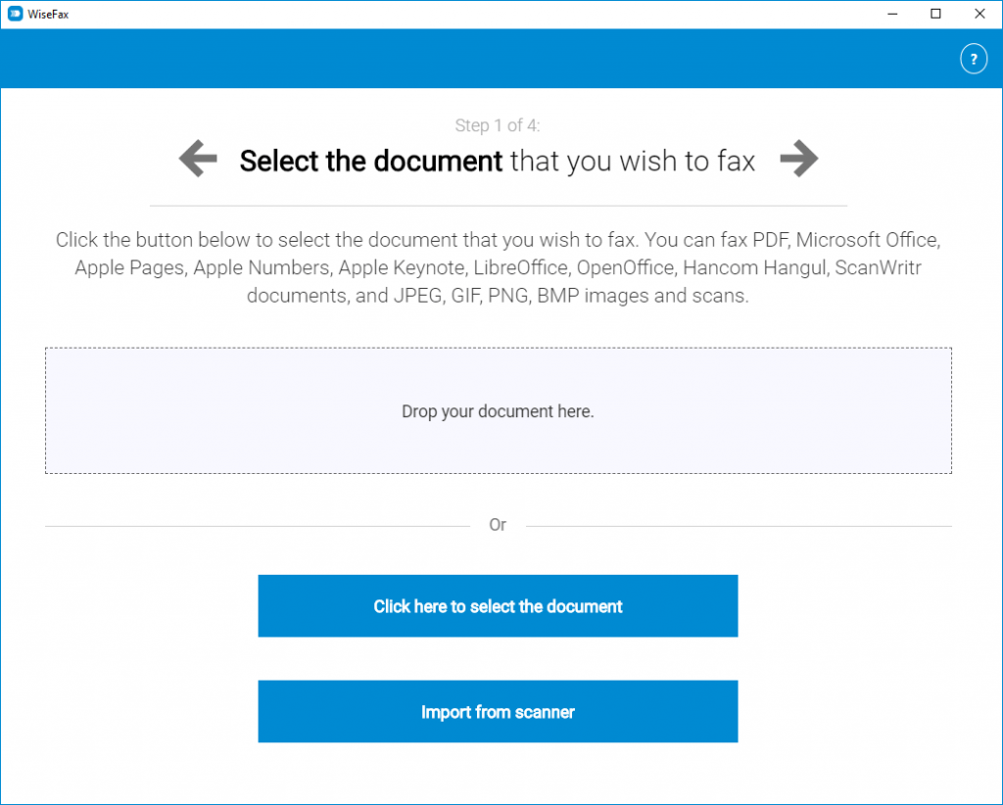Open help via the circular question icon

click(974, 59)
